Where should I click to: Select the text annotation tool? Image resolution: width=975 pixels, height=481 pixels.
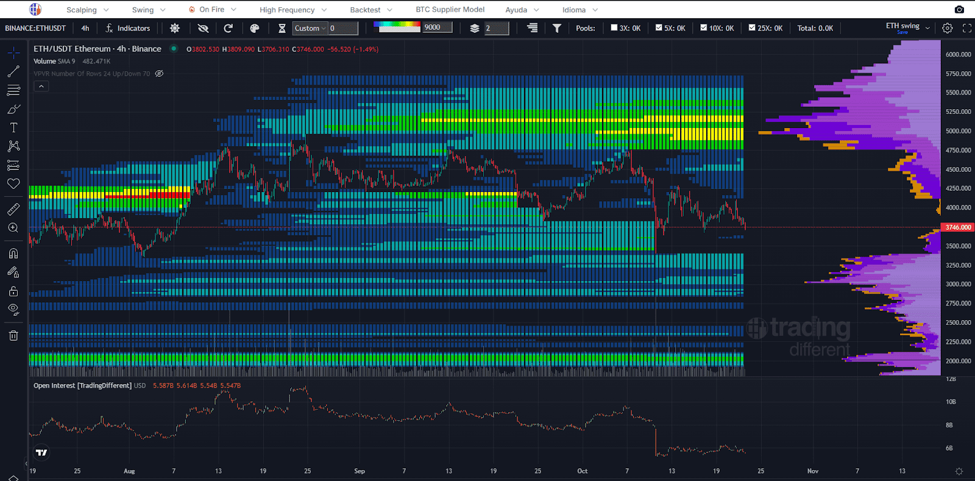[x=13, y=127]
